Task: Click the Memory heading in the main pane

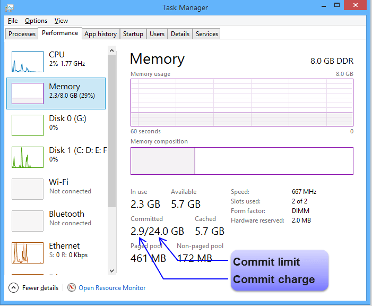Action: coord(157,58)
